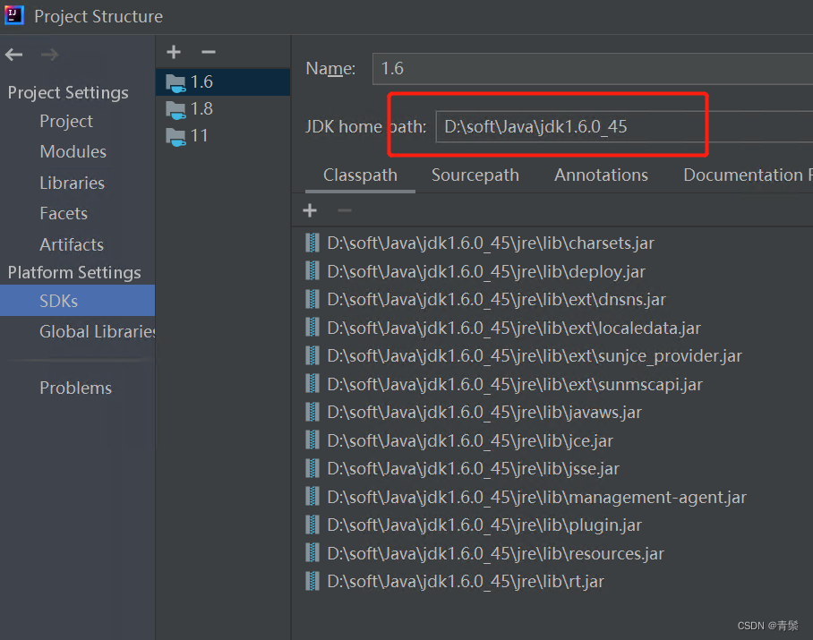813x640 pixels.
Task: Click jar icon beside deploy.jar
Action: click(x=312, y=271)
